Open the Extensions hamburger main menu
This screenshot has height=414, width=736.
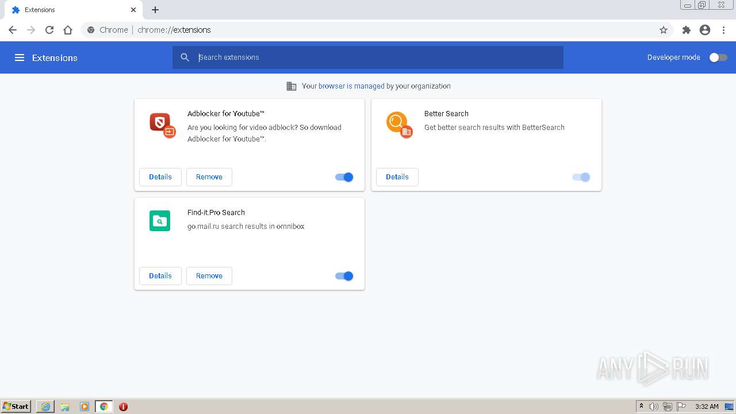pyautogui.click(x=20, y=57)
